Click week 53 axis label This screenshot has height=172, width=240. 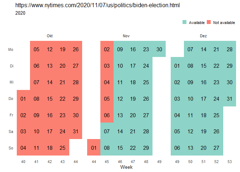pos(229,162)
